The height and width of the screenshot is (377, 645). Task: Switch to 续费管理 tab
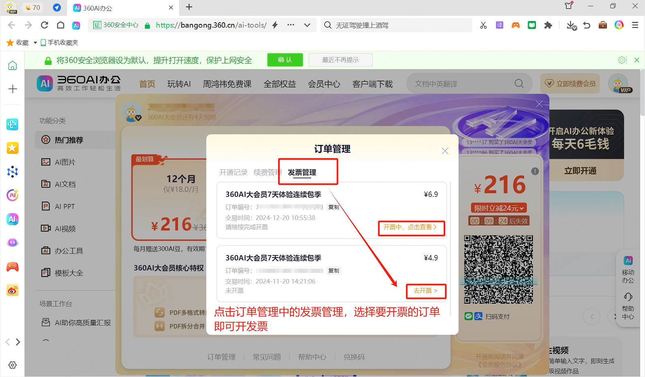[x=267, y=172]
